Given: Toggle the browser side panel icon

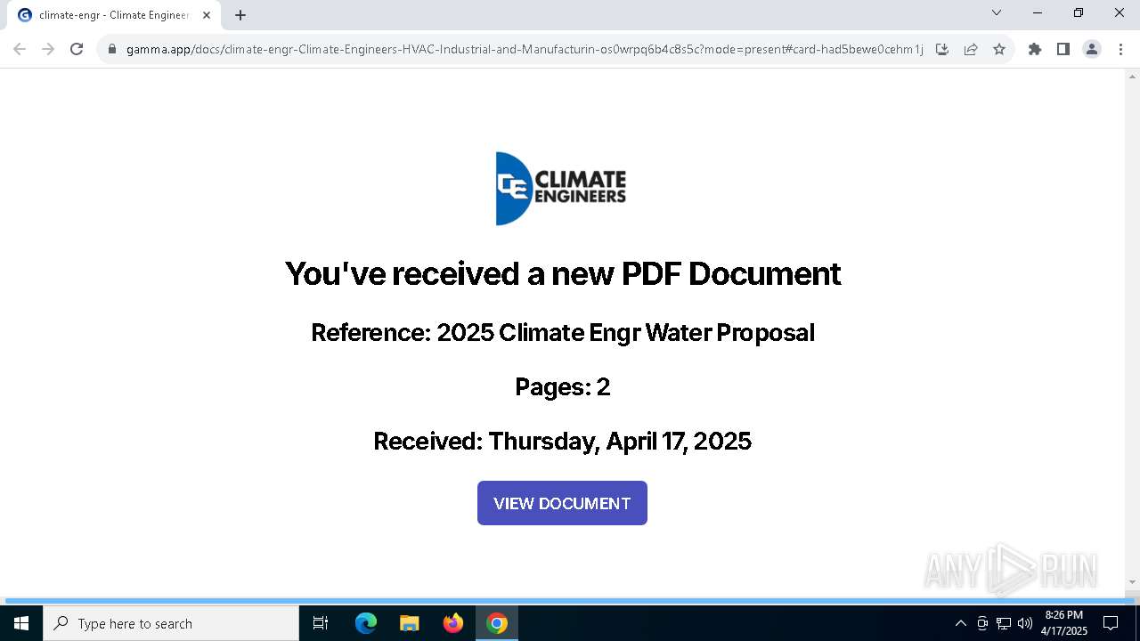Looking at the screenshot, I should (1063, 49).
